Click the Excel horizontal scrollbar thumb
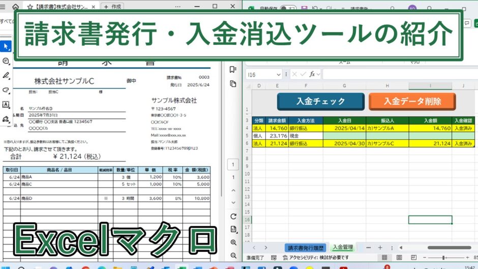Image resolution: width=478 pixels, height=269 pixels. [449, 248]
